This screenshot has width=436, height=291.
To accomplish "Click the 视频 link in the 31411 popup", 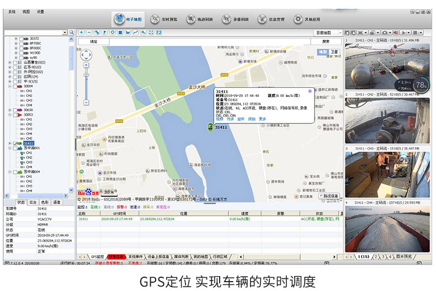I will coord(220,119).
